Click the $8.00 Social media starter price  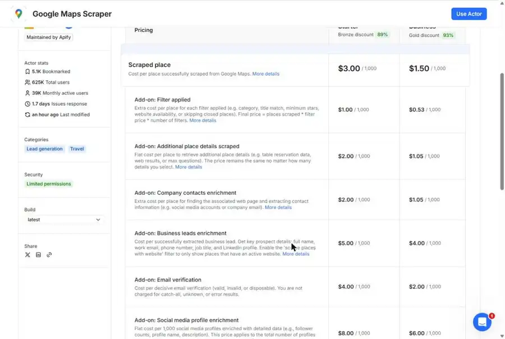[x=346, y=333]
